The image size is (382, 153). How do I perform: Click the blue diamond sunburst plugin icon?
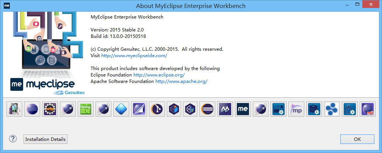pos(121,109)
